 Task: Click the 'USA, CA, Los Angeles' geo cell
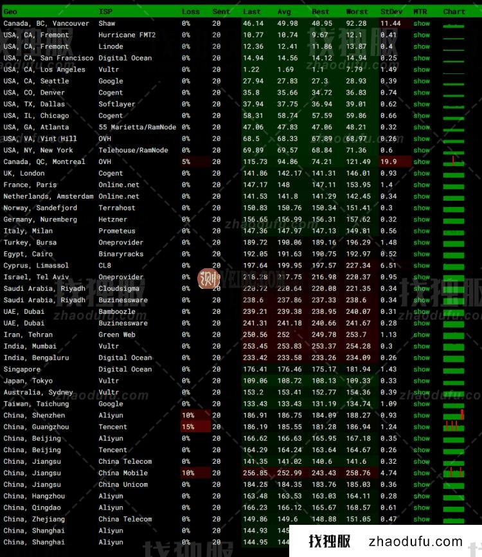(44, 69)
